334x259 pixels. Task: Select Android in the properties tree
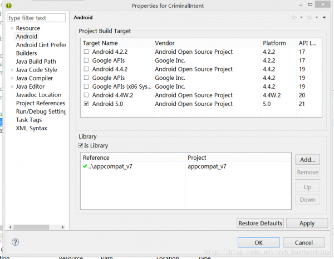pyautogui.click(x=27, y=37)
